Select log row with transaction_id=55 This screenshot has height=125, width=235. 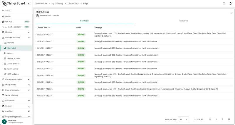tap(134, 35)
